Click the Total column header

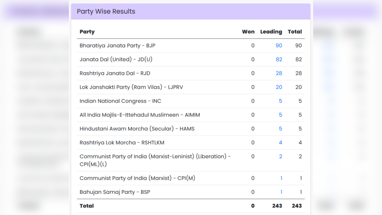295,32
